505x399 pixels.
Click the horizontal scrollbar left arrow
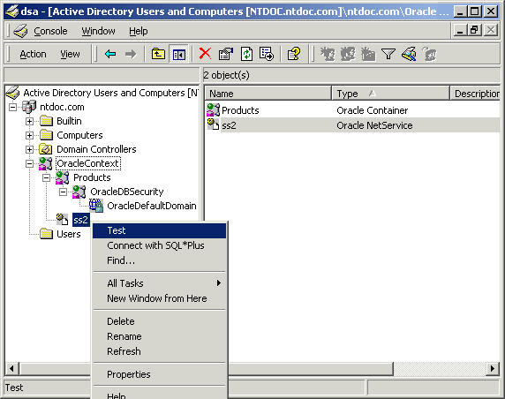coord(11,368)
